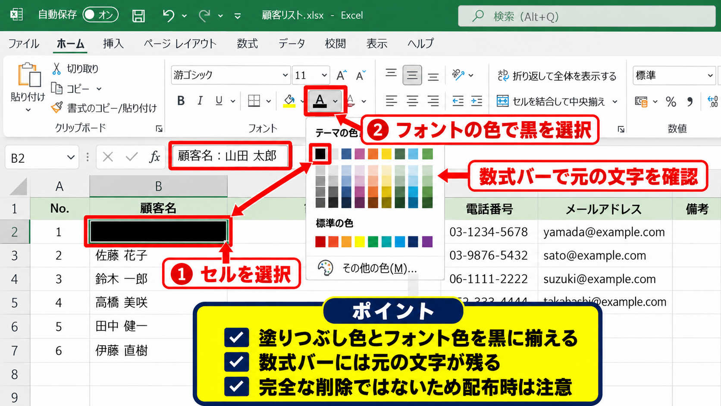Image resolution: width=721 pixels, height=406 pixels.
Task: Select black swatch in theme colors
Action: click(320, 154)
